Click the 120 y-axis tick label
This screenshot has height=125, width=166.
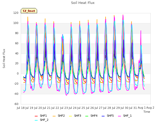coord(16,13)
